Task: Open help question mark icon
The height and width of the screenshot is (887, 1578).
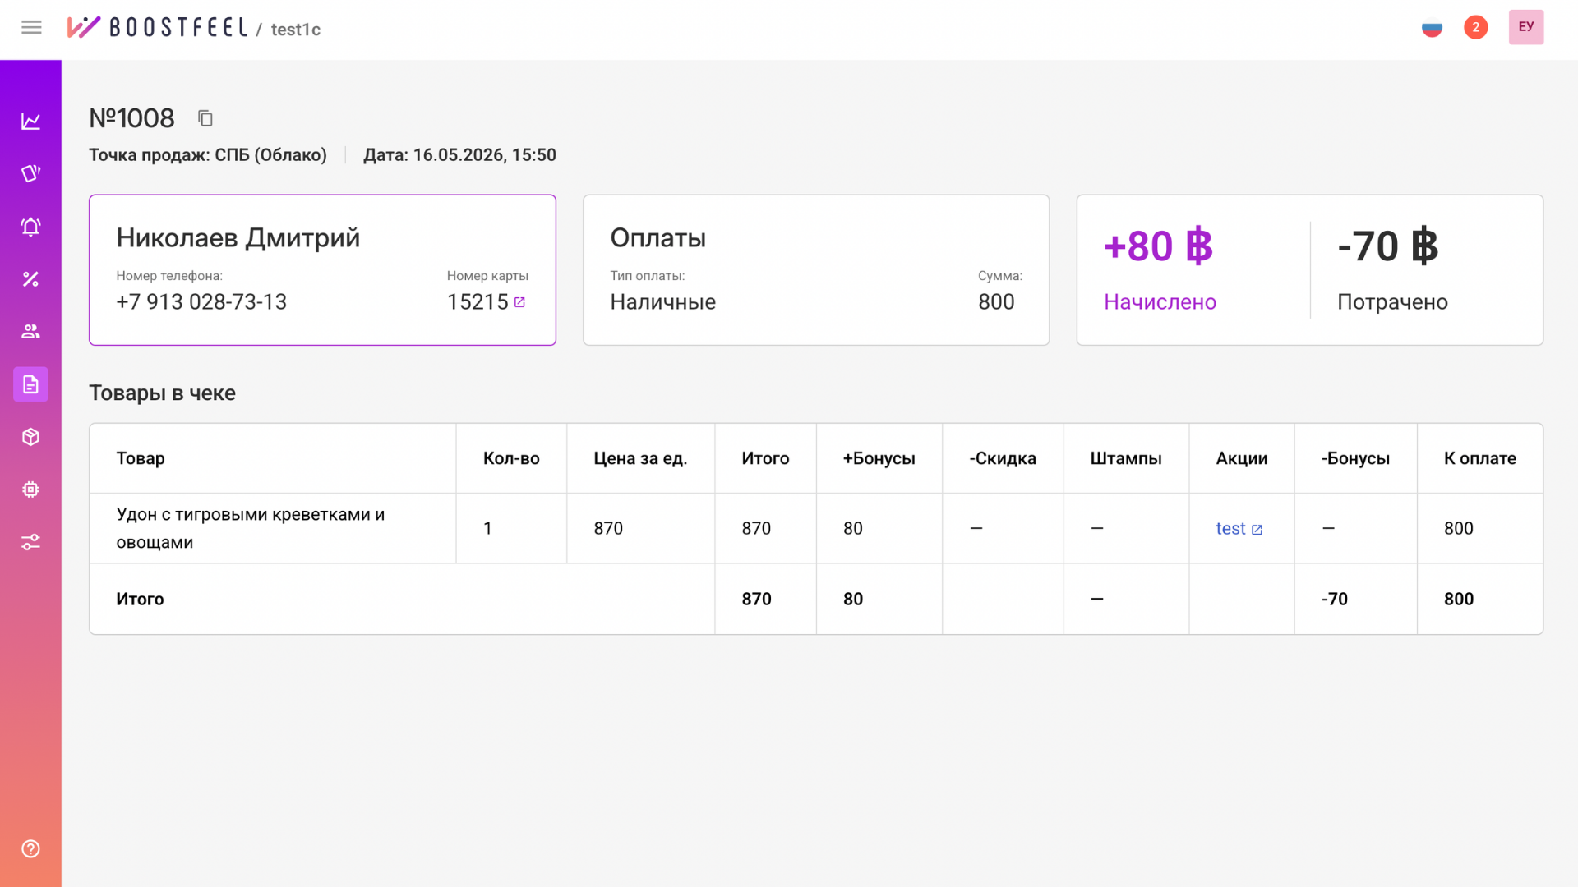Action: (30, 848)
